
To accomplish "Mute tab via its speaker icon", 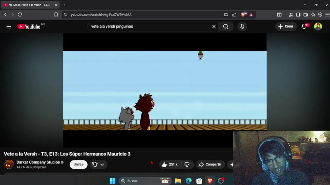I will pyautogui.click(x=10, y=5).
